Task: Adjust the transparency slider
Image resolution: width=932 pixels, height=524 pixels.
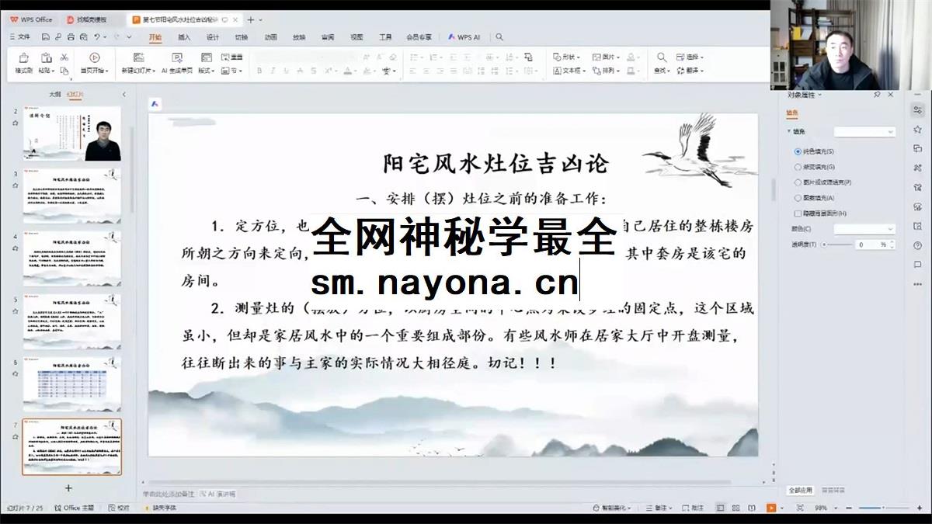Action: click(x=836, y=244)
